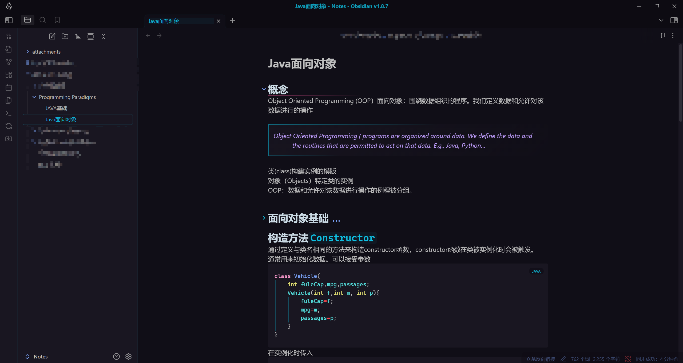Click inside the quoted Object Oriented Programming callout
This screenshot has width=683, height=363.
[x=408, y=141]
